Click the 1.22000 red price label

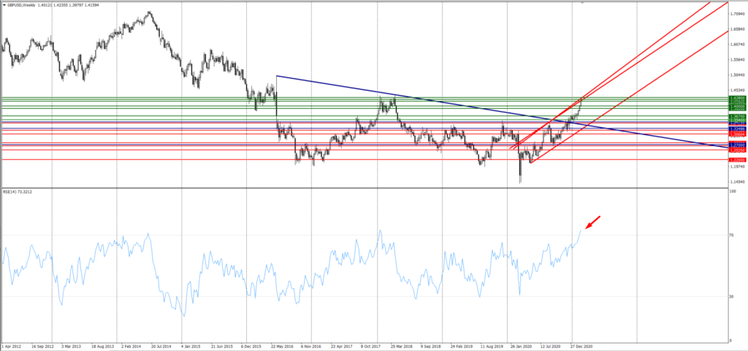(x=738, y=160)
